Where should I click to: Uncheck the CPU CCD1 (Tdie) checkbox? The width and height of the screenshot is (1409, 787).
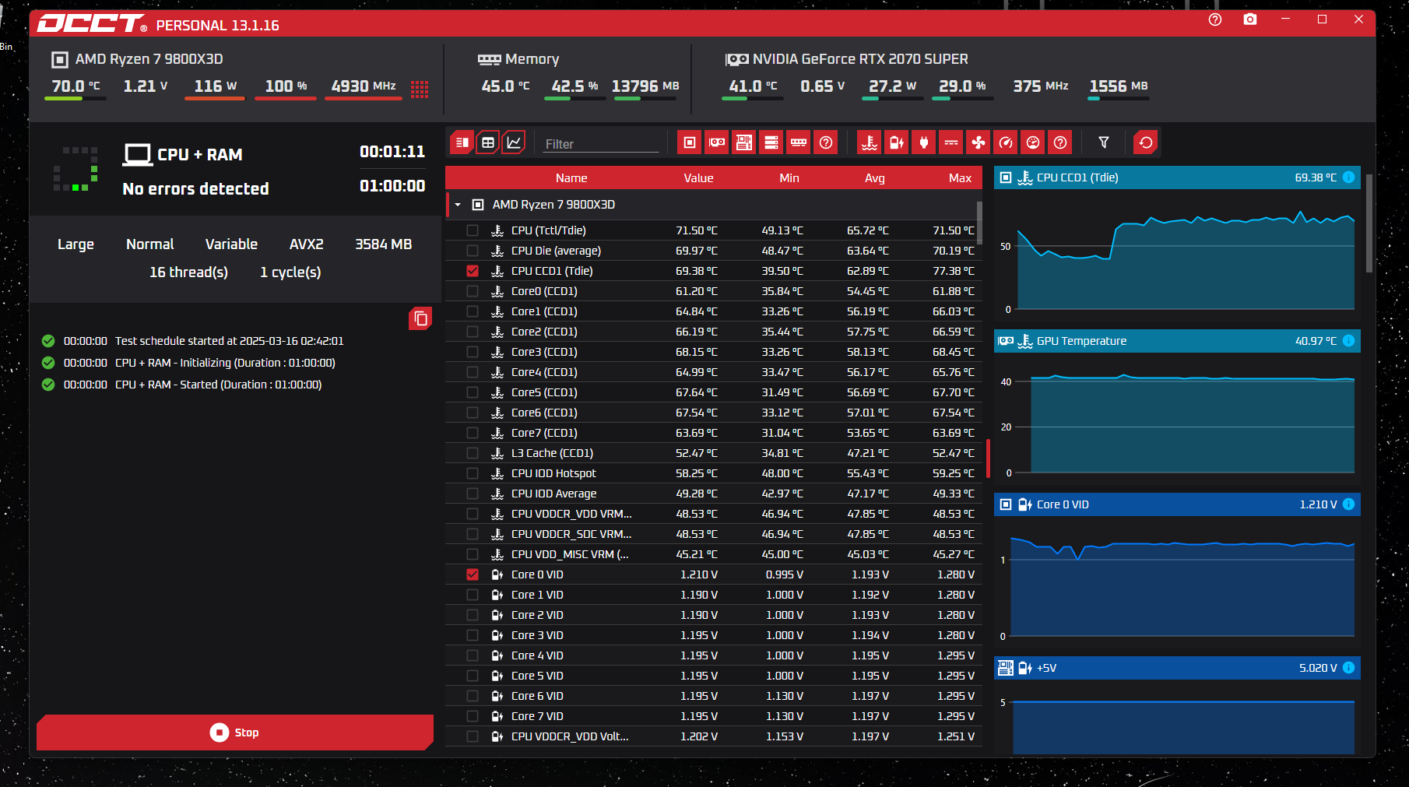point(473,271)
